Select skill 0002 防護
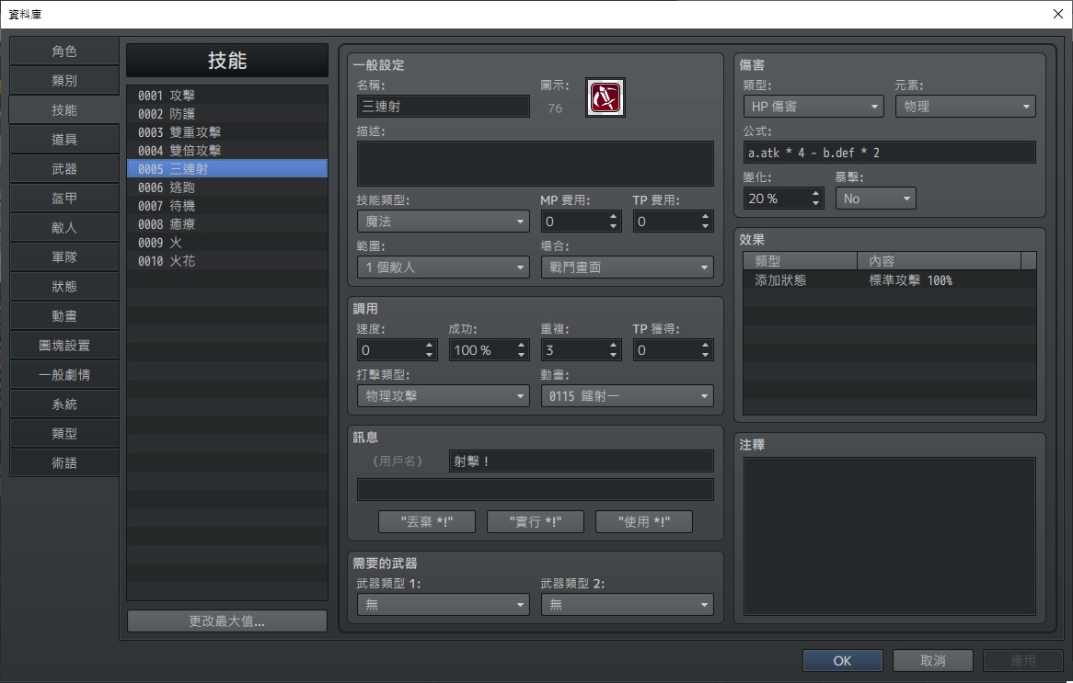The width and height of the screenshot is (1073, 683). tap(227, 113)
